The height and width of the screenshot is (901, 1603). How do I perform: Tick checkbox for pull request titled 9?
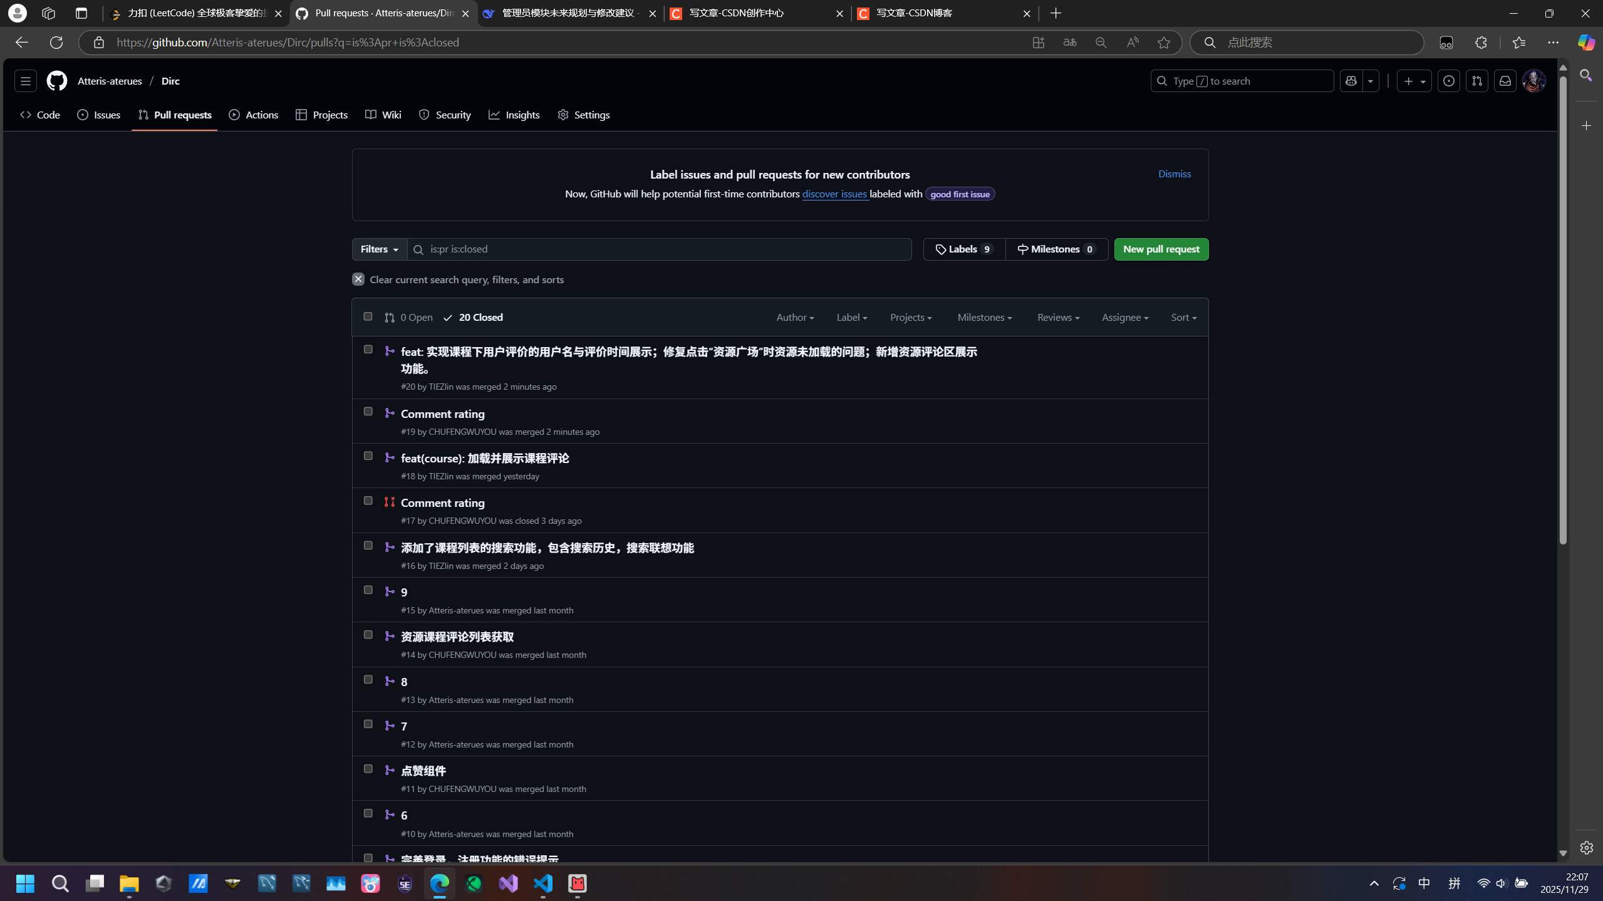point(368,590)
